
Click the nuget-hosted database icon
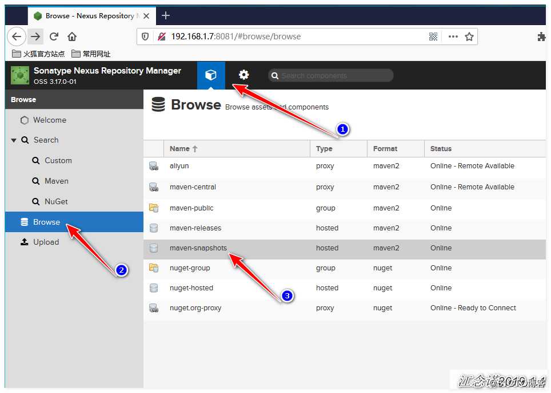154,288
